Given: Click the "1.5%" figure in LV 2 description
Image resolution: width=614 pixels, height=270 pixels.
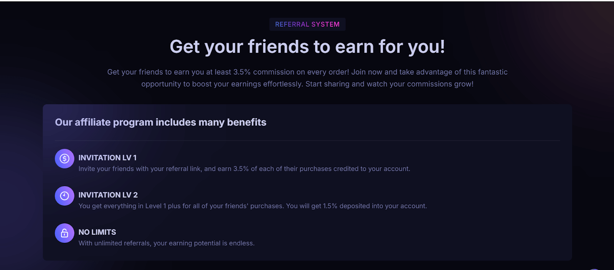Looking at the screenshot, I should point(330,206).
